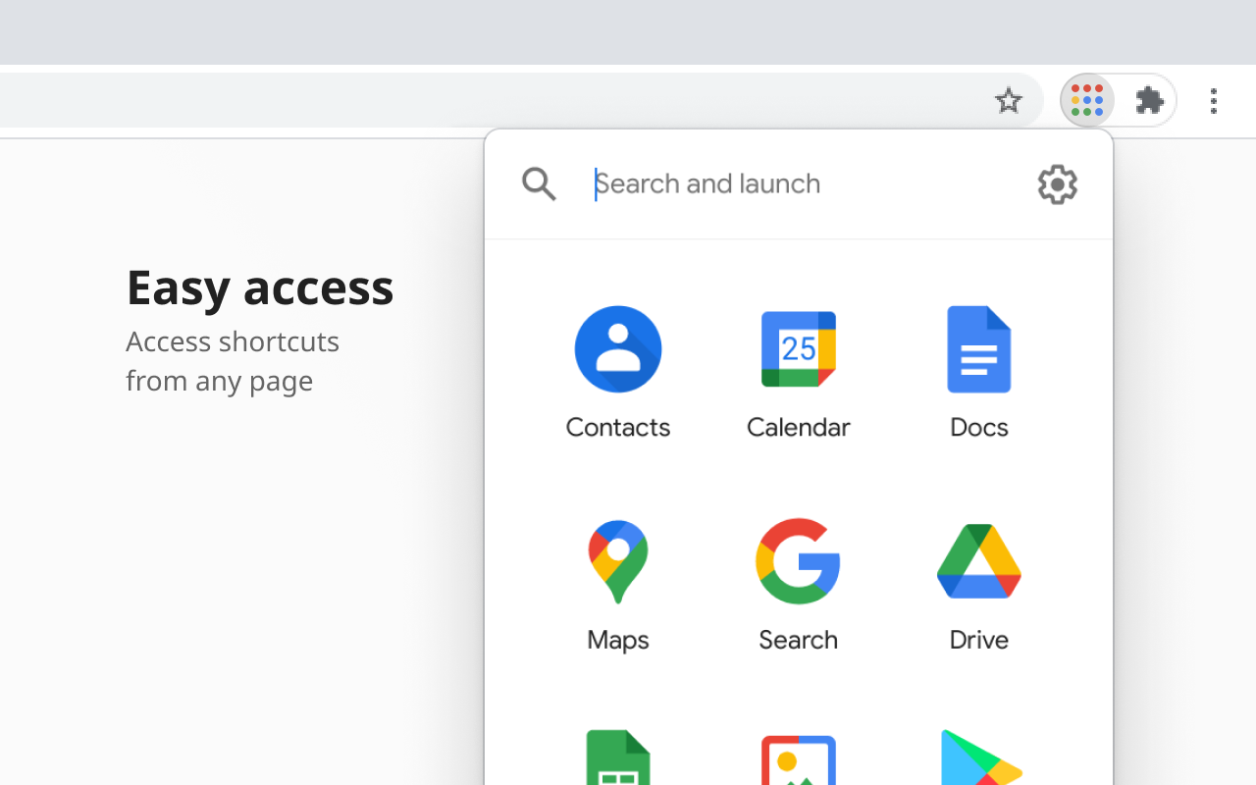Select the Maps shortcut
The height and width of the screenshot is (785, 1256).
tap(617, 560)
